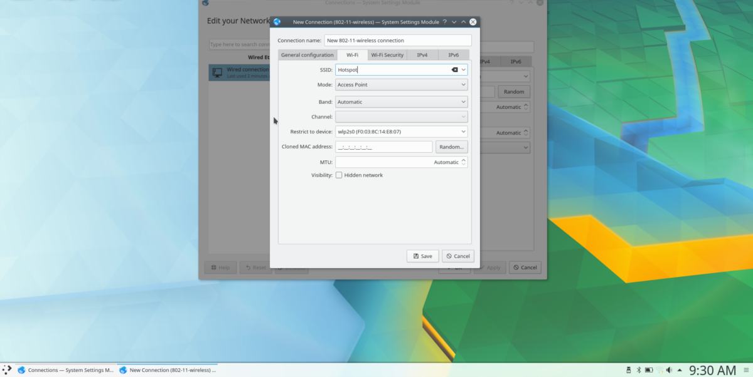Switch to the General configuration tab
The image size is (753, 377).
coord(307,55)
